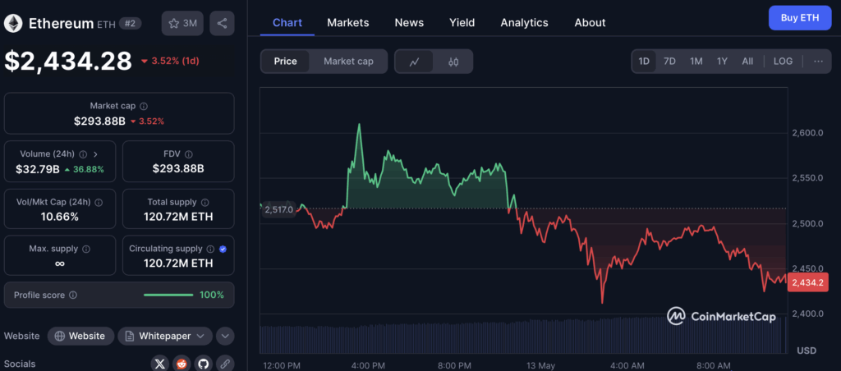Viewport: 841px width, 371px height.
Task: Click the Ethereum logo icon
Action: [x=13, y=23]
